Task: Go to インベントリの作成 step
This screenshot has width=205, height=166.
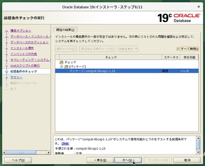Action: pyautogui.click(x=24, y=54)
